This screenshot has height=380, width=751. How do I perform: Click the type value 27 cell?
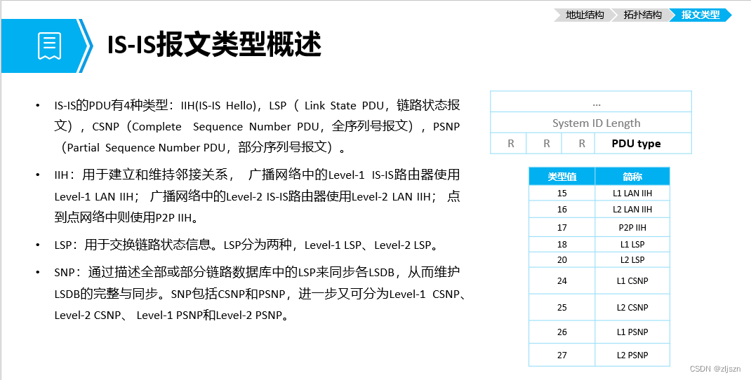tap(561, 355)
